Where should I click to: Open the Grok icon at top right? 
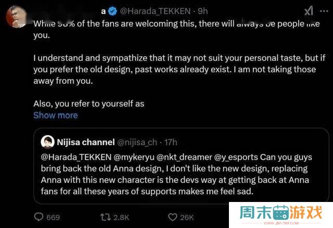[308, 10]
